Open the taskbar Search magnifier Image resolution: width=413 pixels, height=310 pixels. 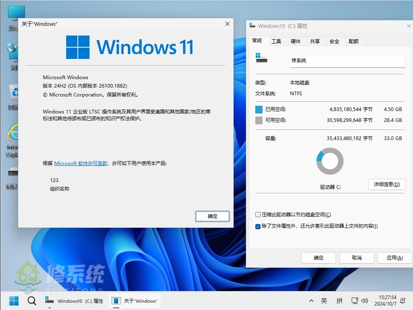[31, 301]
